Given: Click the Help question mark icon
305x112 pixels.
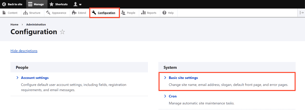Looking at the screenshot, I should (x=164, y=13).
